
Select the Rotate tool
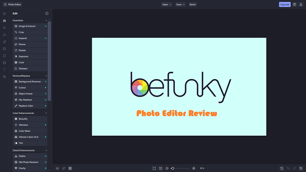pyautogui.click(x=30, y=50)
